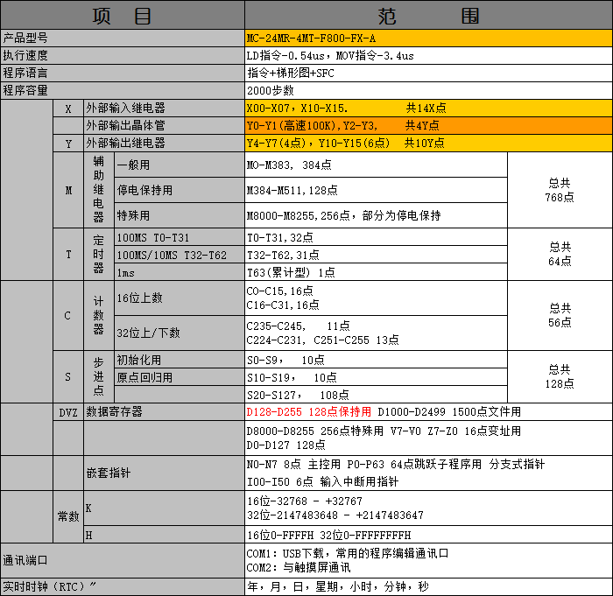The height and width of the screenshot is (596, 613).
Task: Click the 常数 label
Action: click(68, 516)
